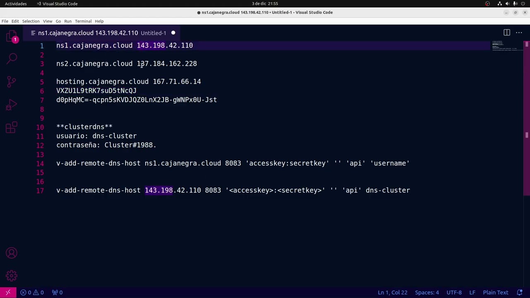This screenshot has width=530, height=298.
Task: Open volume indicator in system tray
Action: coord(508,4)
